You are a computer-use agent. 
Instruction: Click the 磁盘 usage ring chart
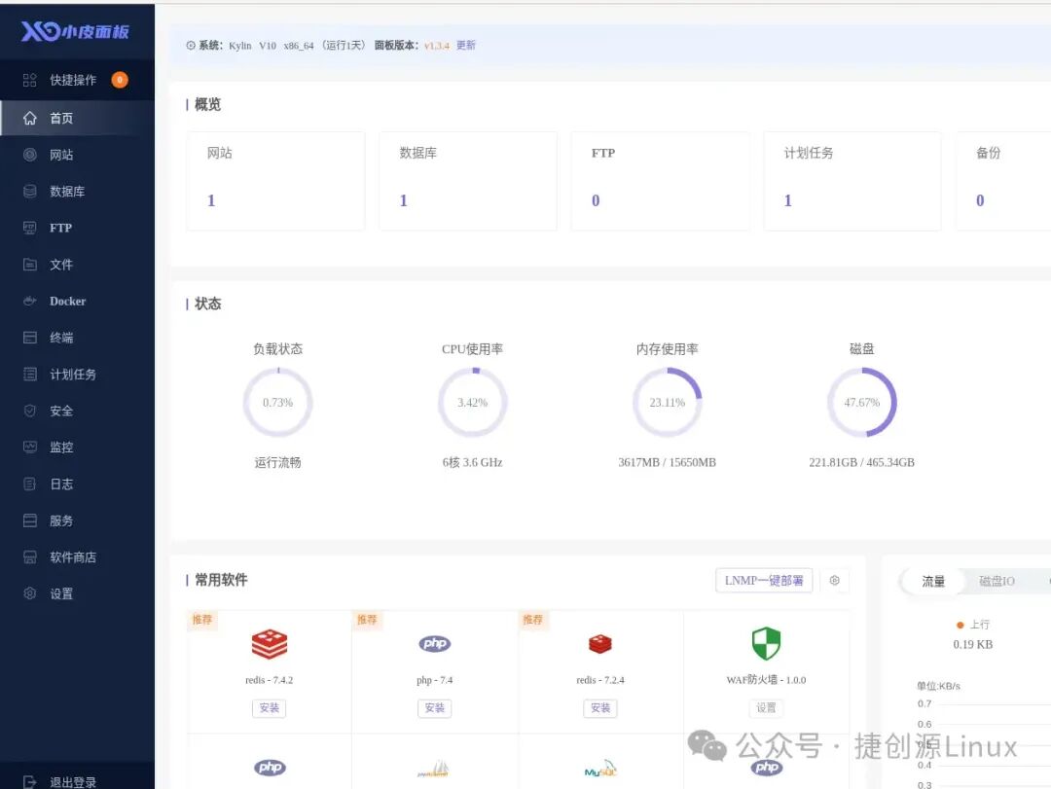[x=861, y=402]
